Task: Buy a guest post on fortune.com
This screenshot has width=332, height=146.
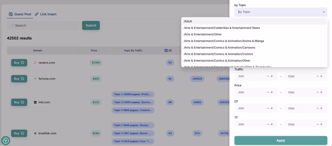Action: click(x=19, y=79)
